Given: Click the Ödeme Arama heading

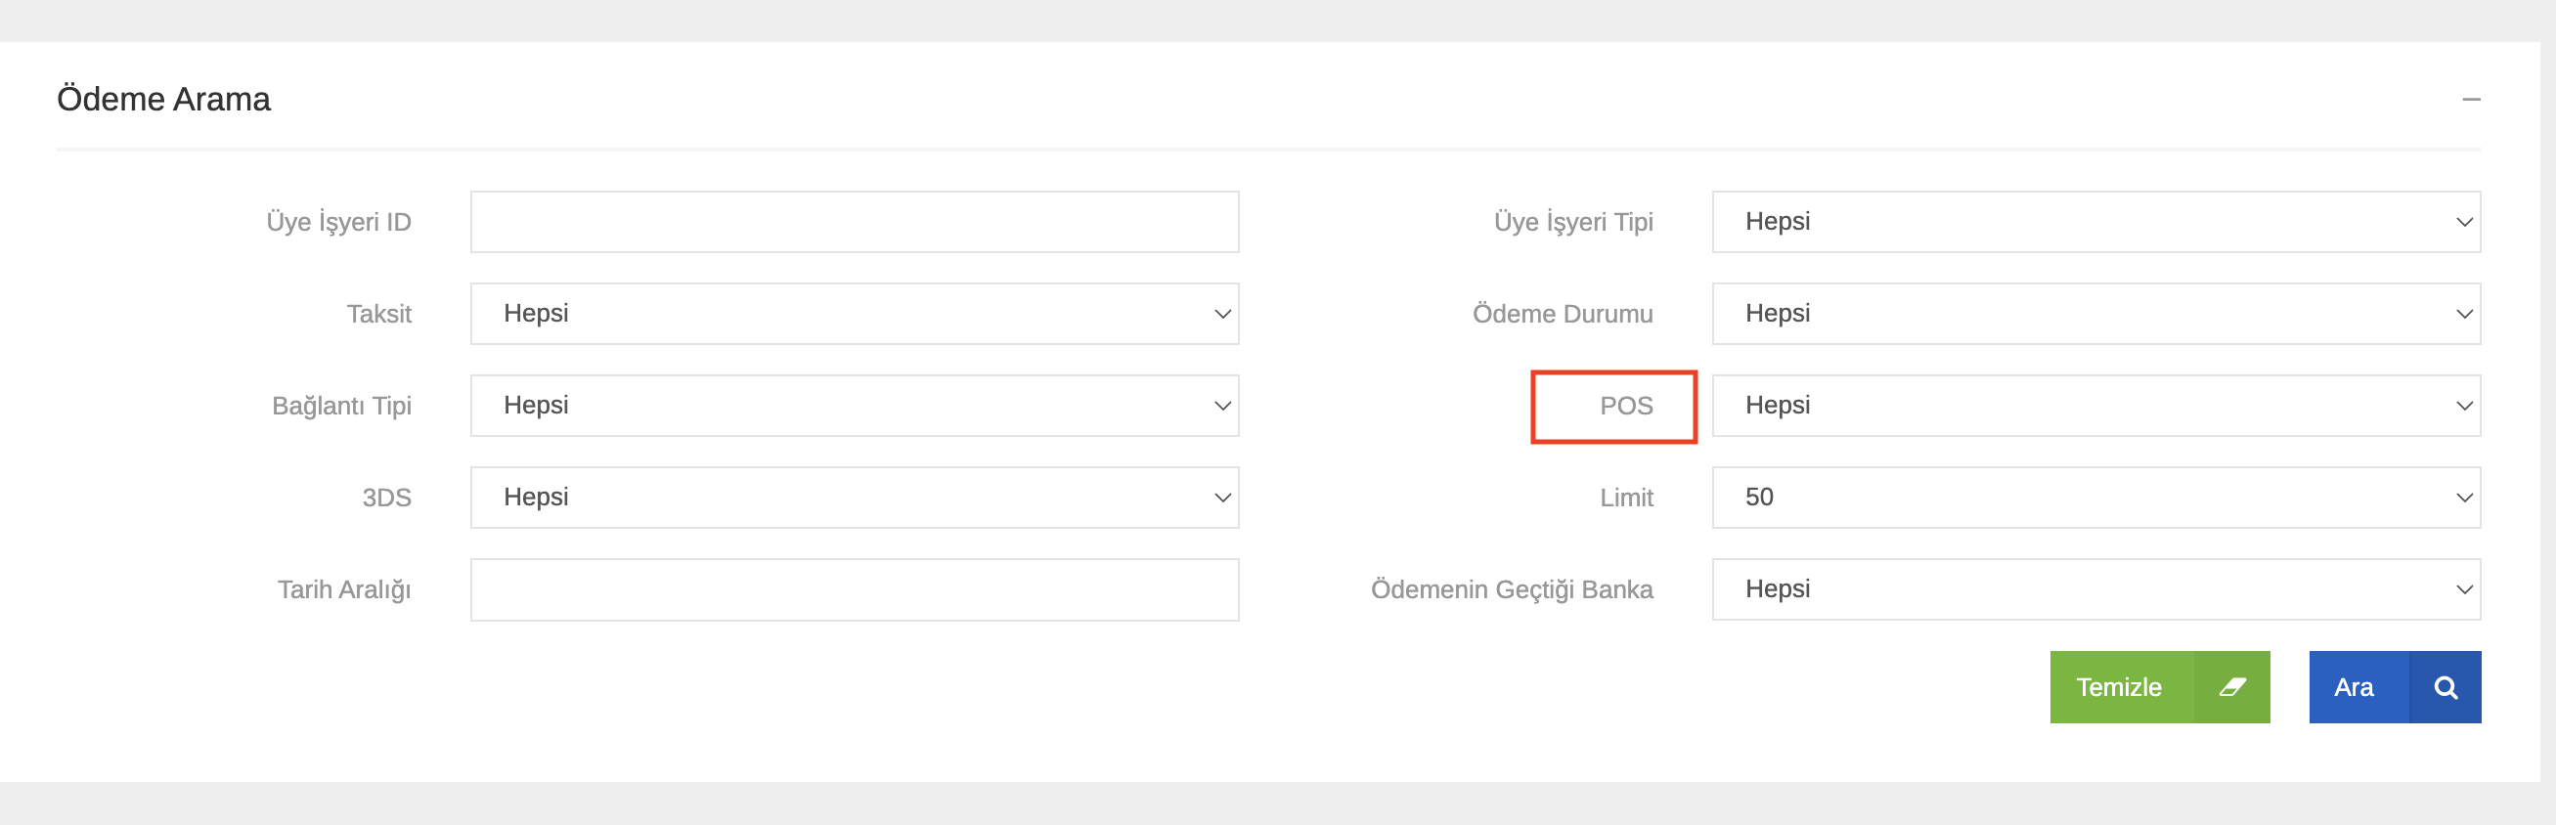Looking at the screenshot, I should click(163, 99).
